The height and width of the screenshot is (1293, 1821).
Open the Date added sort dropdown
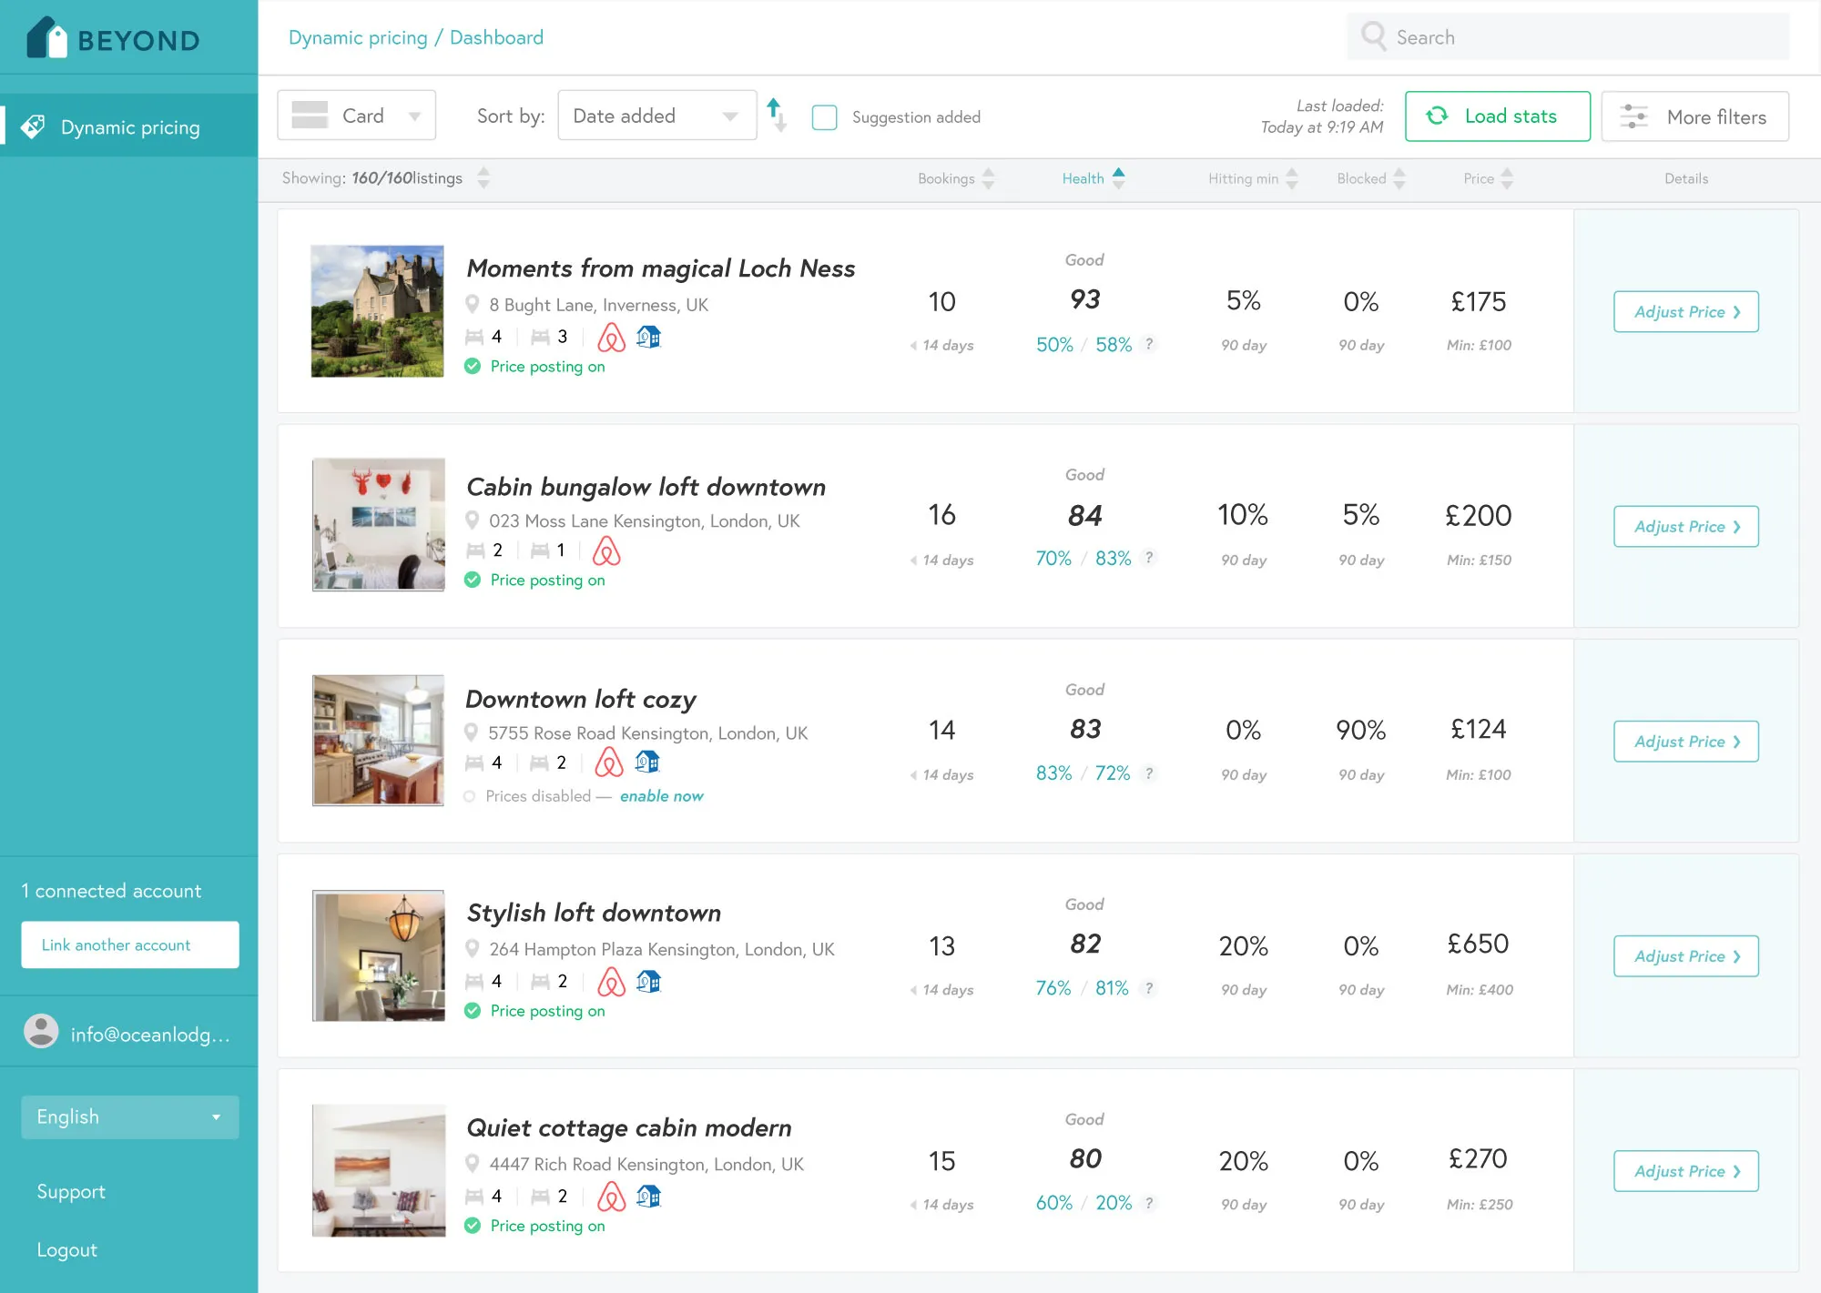656,116
